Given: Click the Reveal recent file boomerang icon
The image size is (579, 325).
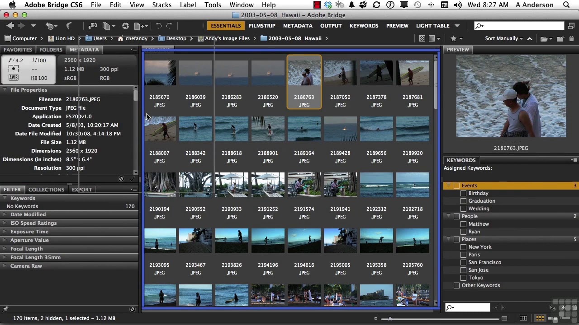Looking at the screenshot, I should click(69, 26).
